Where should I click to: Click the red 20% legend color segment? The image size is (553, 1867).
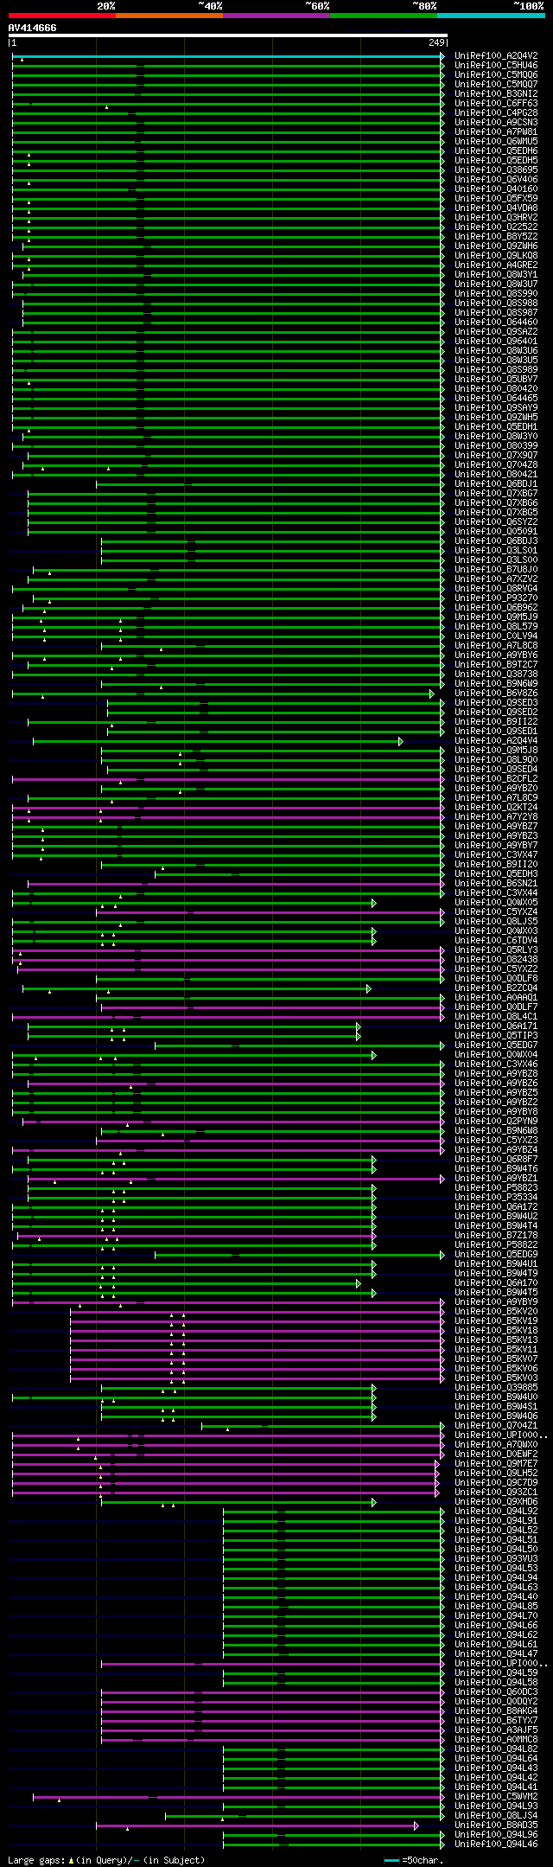(x=62, y=15)
